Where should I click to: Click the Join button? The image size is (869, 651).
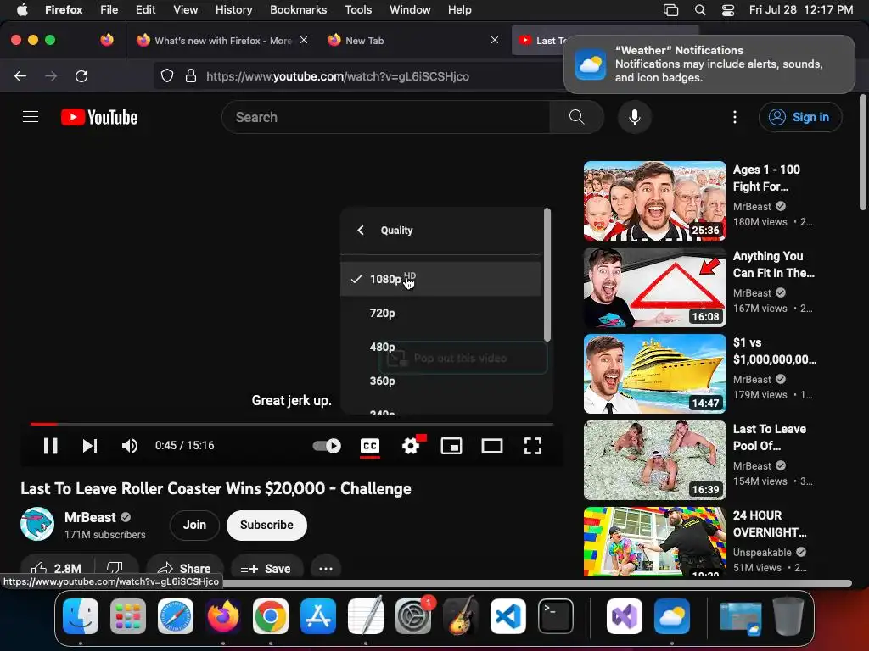pos(194,525)
